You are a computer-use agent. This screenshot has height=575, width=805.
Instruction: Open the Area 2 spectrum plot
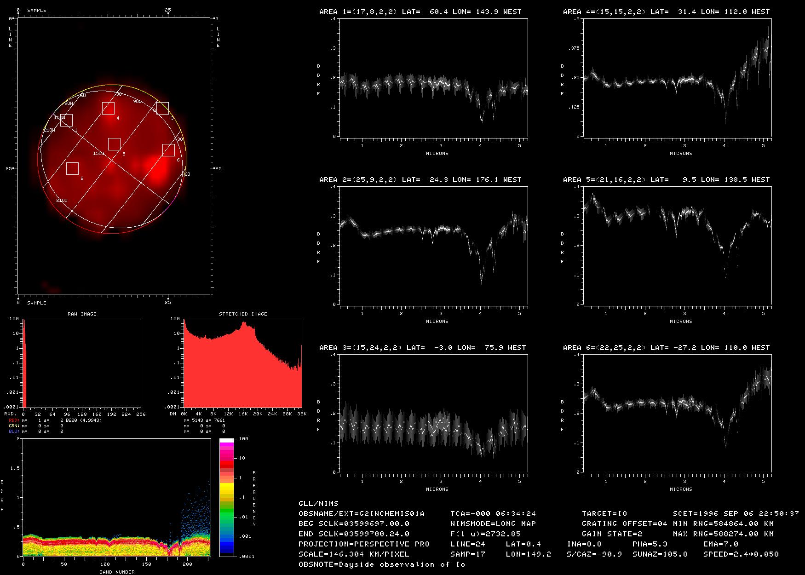point(434,246)
